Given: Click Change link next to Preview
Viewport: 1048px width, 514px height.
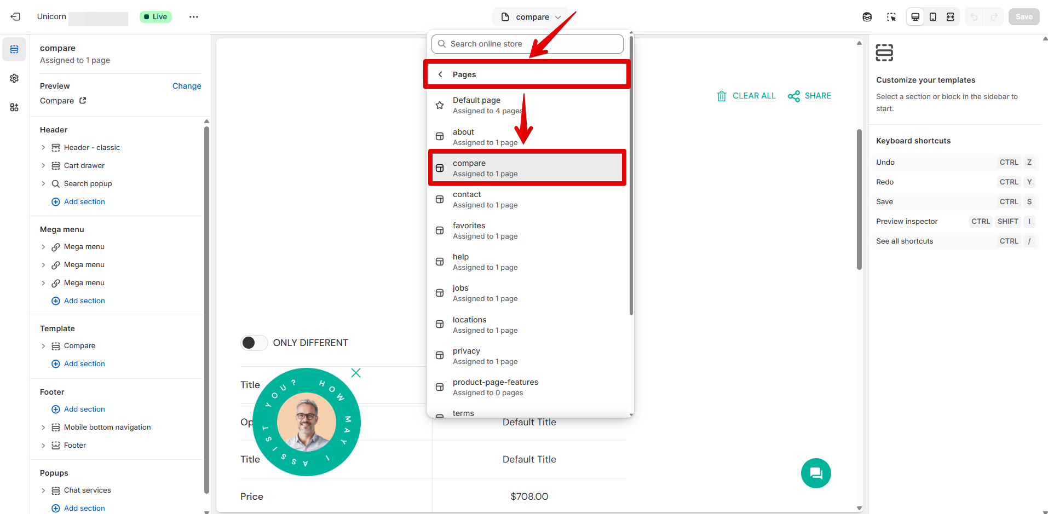Looking at the screenshot, I should tap(186, 86).
